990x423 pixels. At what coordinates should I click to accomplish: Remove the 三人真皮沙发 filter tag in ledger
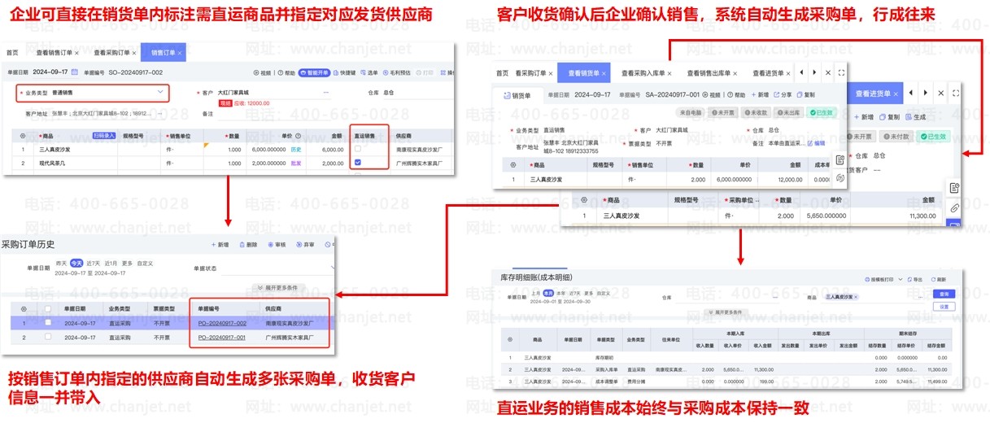click(856, 297)
